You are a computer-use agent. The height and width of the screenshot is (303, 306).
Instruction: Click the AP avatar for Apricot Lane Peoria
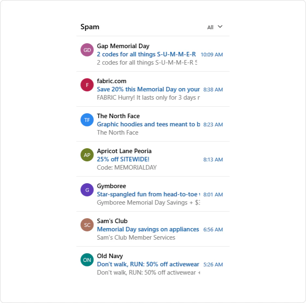click(x=87, y=155)
